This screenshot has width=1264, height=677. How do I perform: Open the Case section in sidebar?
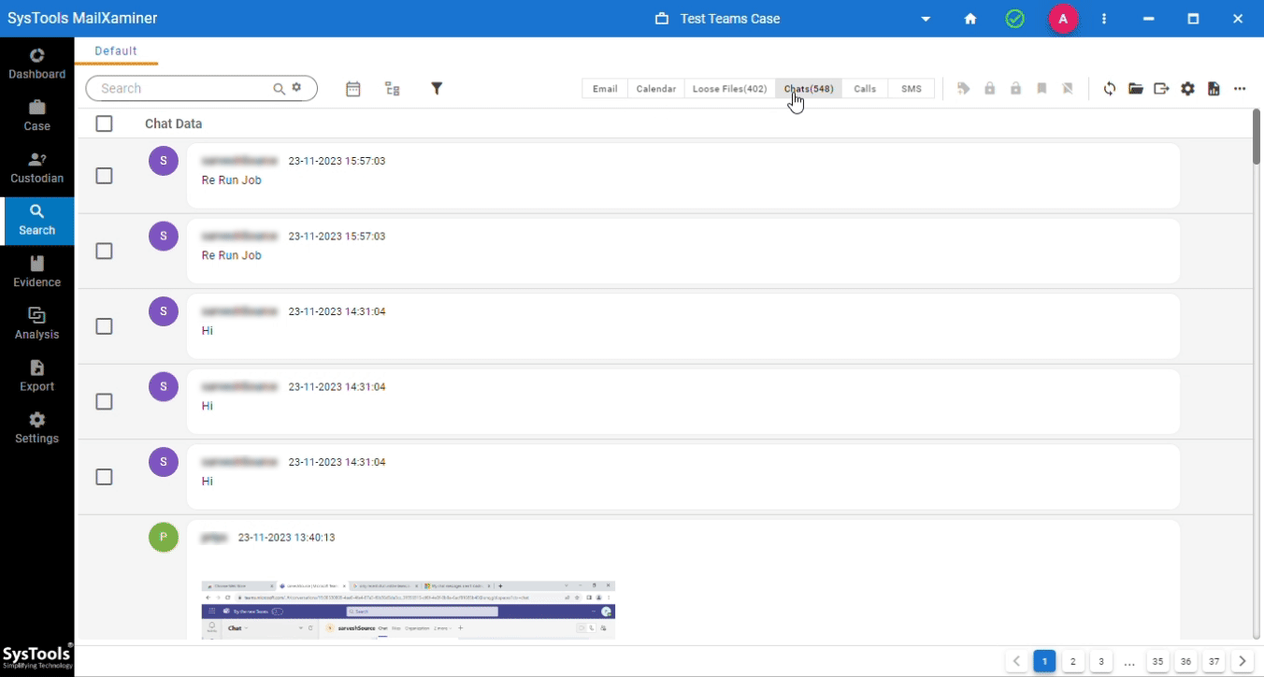(37, 116)
